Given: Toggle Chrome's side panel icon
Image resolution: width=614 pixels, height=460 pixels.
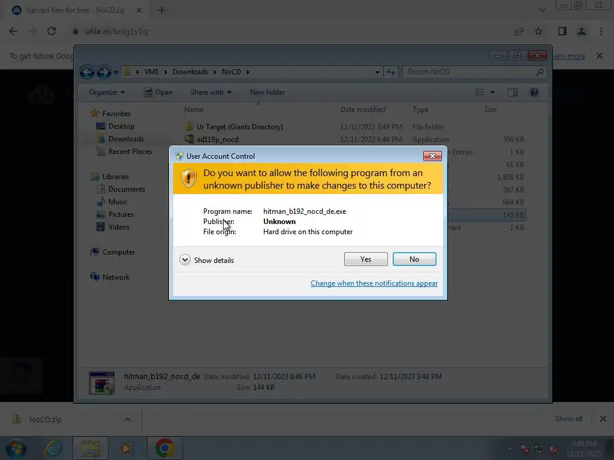Looking at the screenshot, I should coord(562,31).
